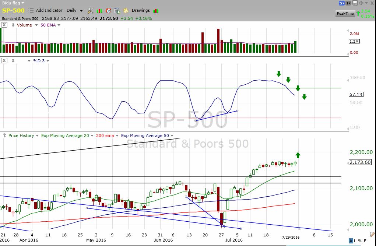Open the Drawings menu
The image size is (376, 246).
tap(141, 11)
